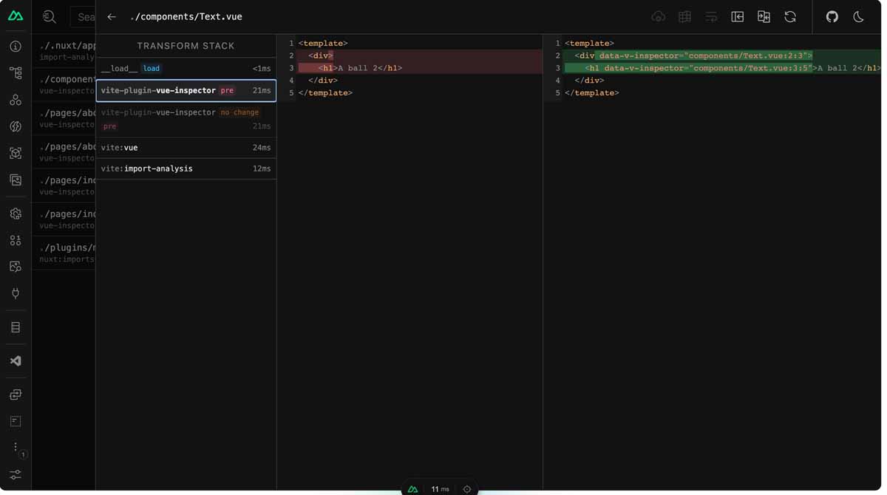
Task: Select the vite:vue transform step
Action: click(x=185, y=147)
